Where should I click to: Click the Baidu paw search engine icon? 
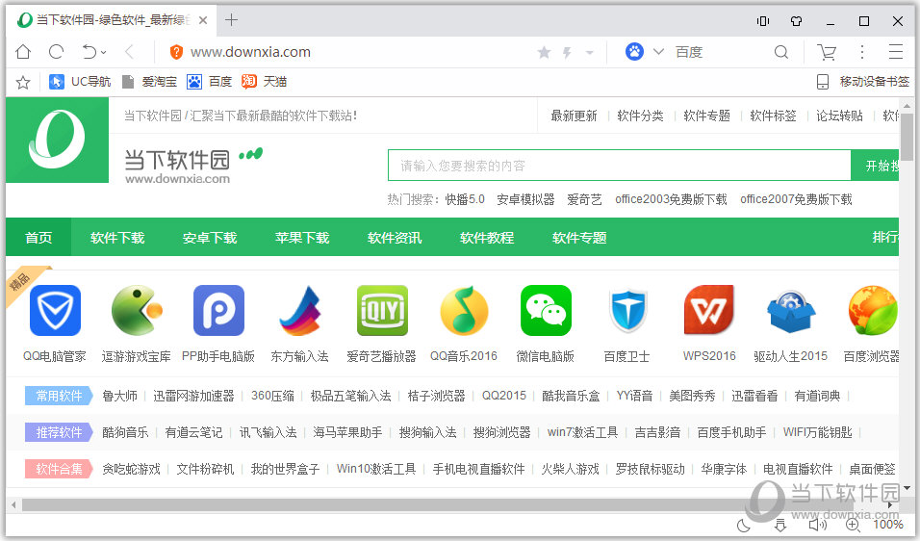634,52
